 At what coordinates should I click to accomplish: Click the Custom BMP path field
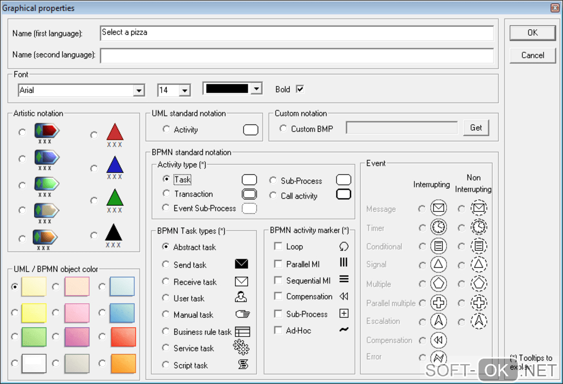coord(402,128)
